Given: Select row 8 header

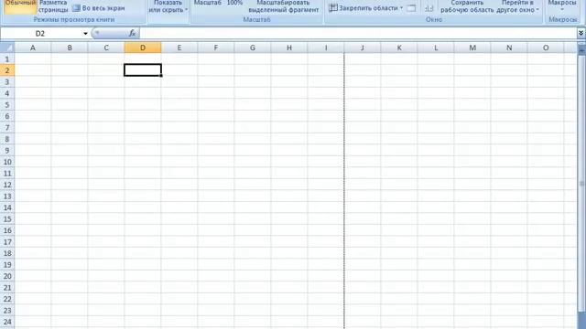Looking at the screenshot, I should [7, 139].
